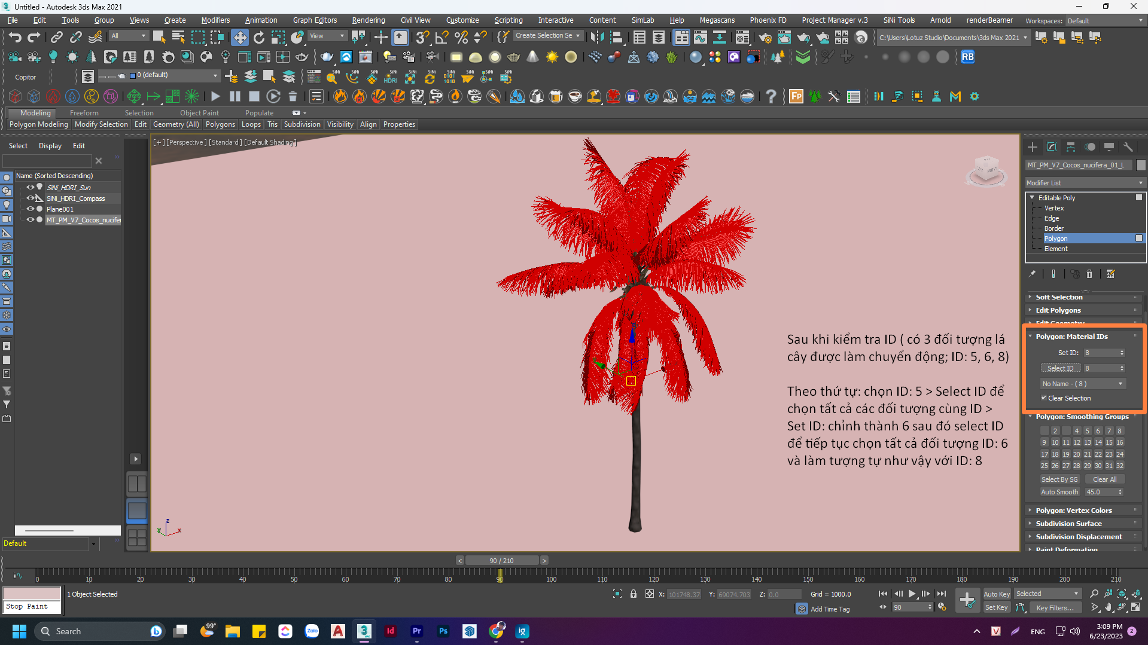Jump to the start frame

click(x=883, y=594)
